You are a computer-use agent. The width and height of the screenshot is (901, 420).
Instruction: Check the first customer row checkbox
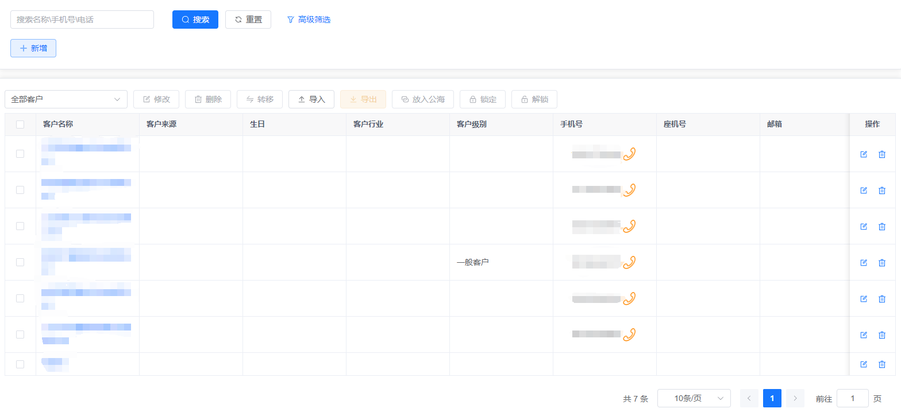(x=20, y=154)
